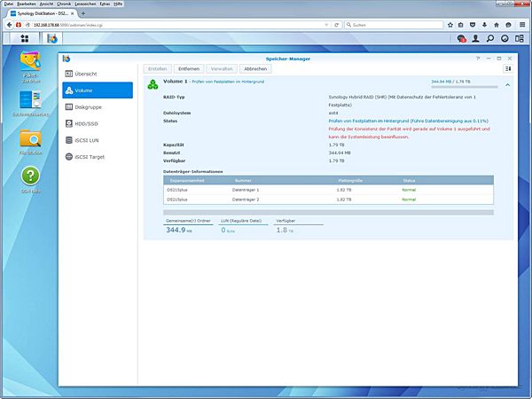Select the Datenträger 1 row

328,190
